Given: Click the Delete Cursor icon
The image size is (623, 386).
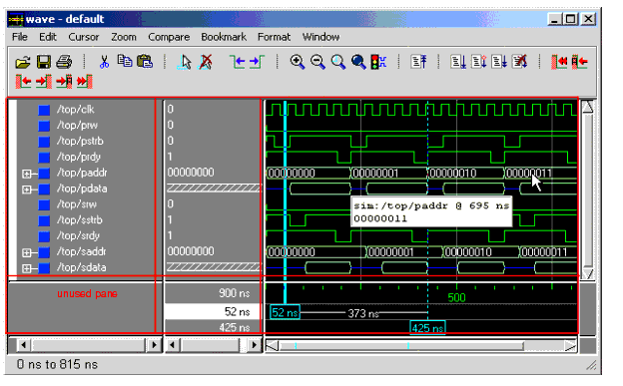Looking at the screenshot, I should [x=206, y=62].
